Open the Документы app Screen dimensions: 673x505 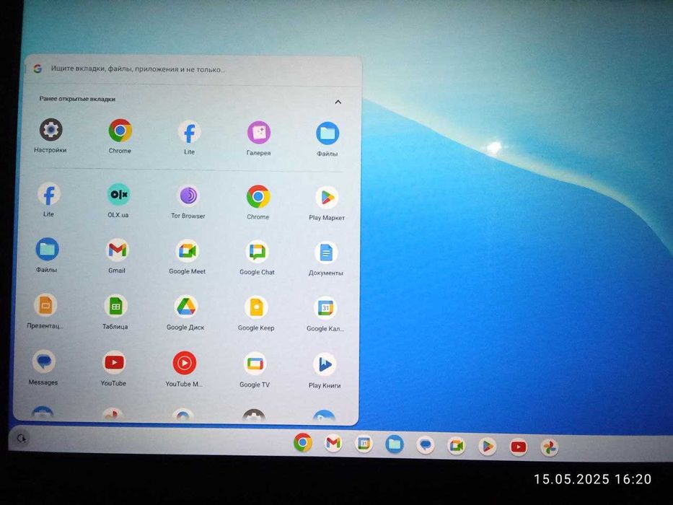tap(326, 253)
